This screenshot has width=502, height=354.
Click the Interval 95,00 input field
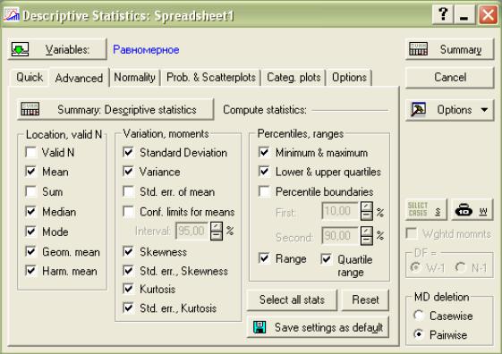192,231
